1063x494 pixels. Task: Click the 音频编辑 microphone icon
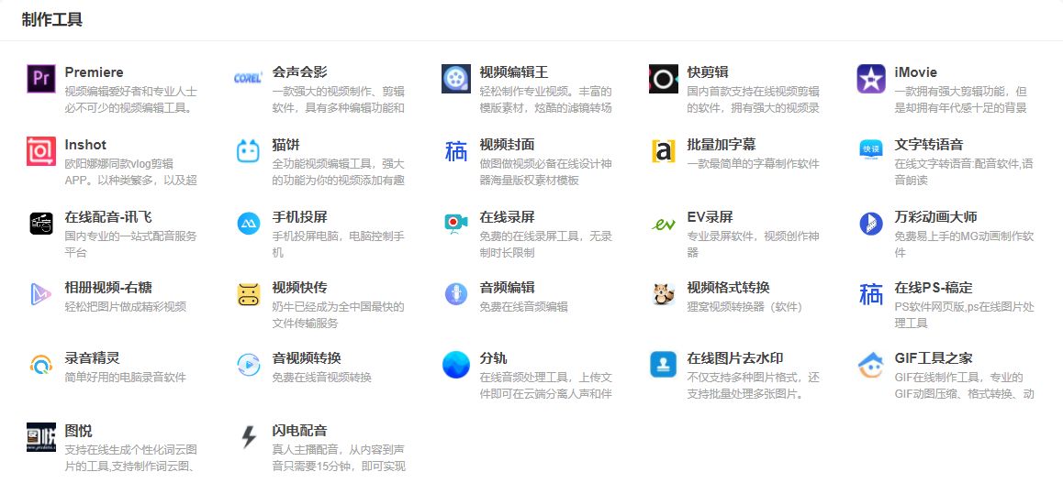456,294
